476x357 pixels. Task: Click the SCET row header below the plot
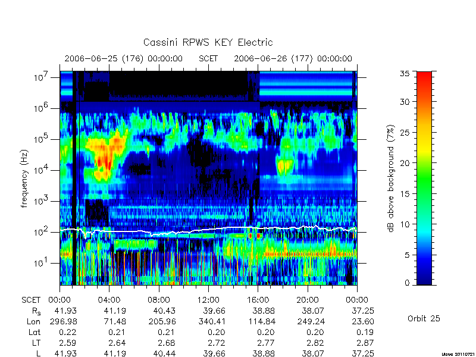tap(31, 300)
